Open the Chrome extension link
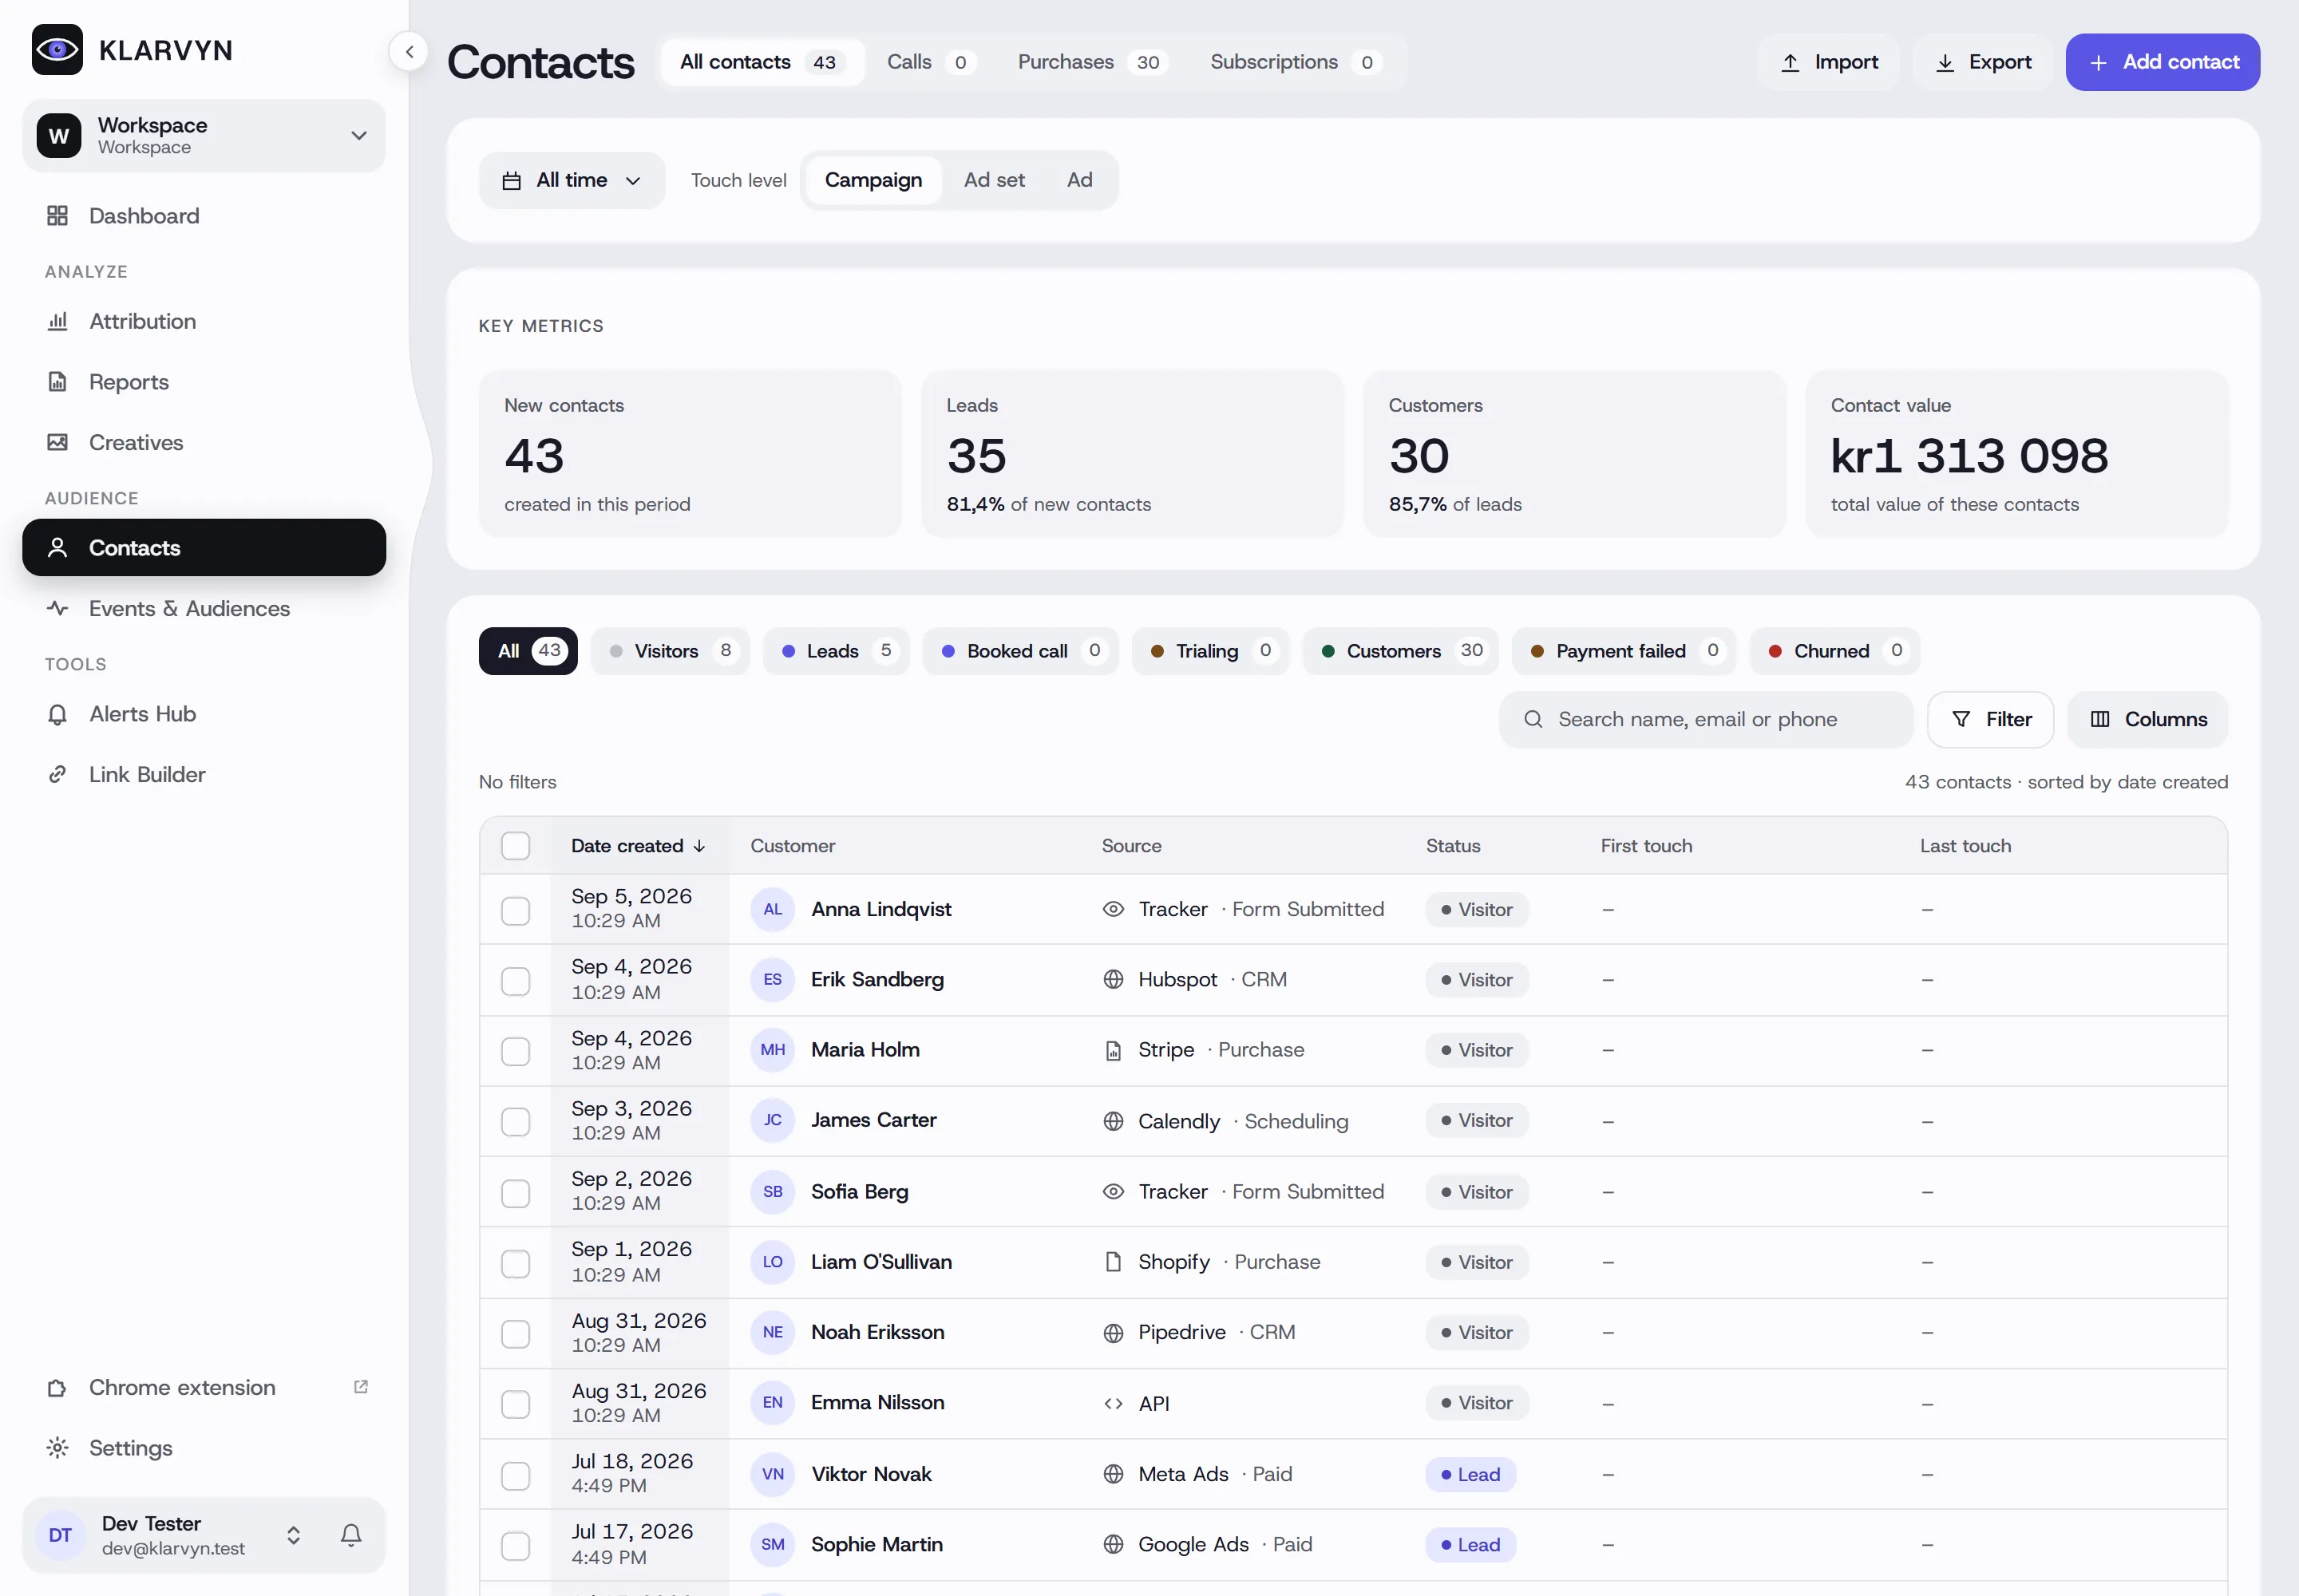The width and height of the screenshot is (2299, 1596). click(x=204, y=1388)
